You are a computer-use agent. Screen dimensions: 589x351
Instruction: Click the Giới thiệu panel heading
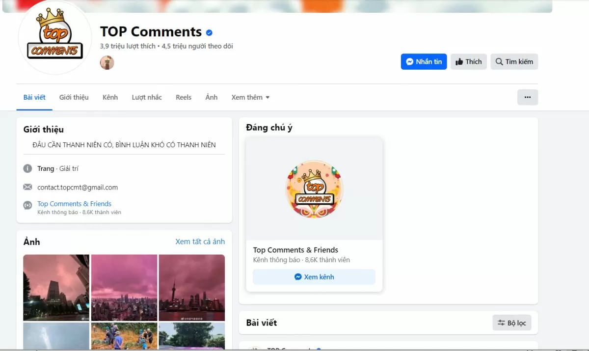click(44, 130)
